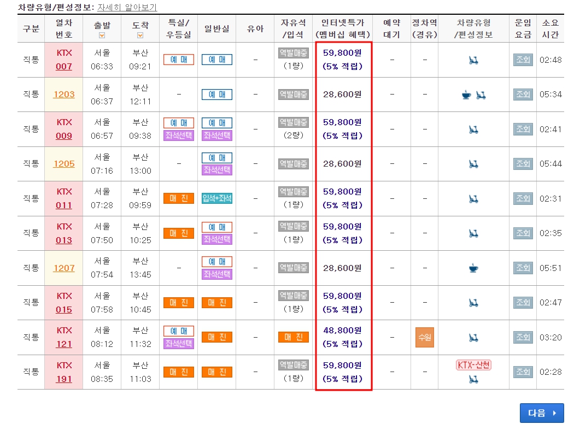The height and width of the screenshot is (430, 574).
Task: Click wheelchair icon for train 1203
Action: [x=481, y=95]
